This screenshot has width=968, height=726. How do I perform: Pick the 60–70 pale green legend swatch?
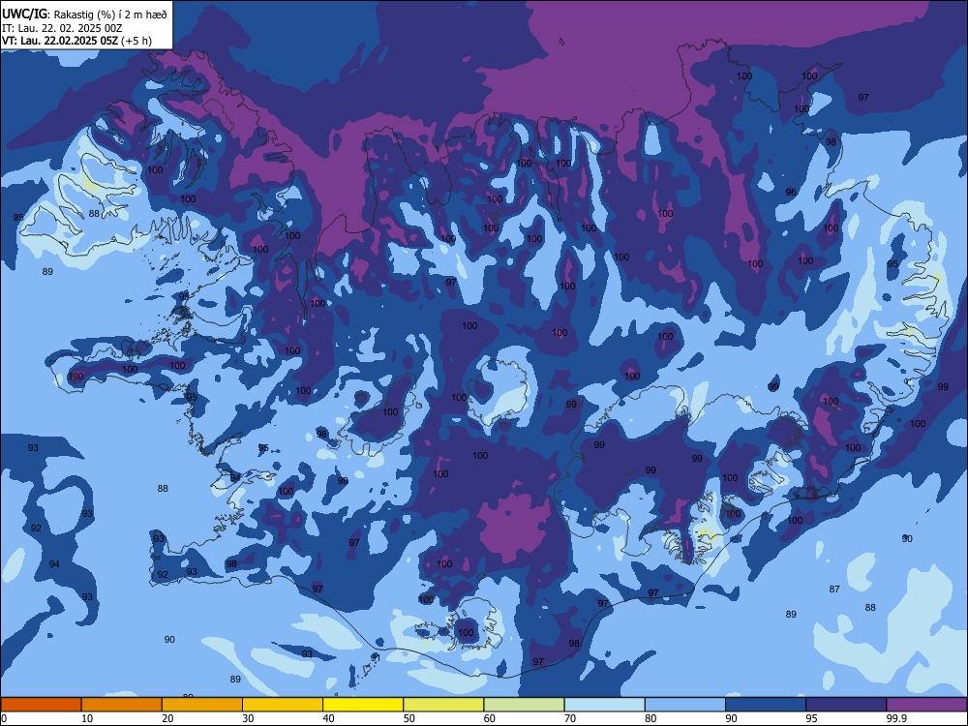point(524,705)
